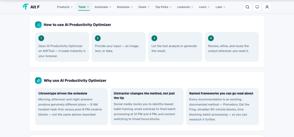
Task: Click the Alt F logo icon
Action: tap(26, 7)
